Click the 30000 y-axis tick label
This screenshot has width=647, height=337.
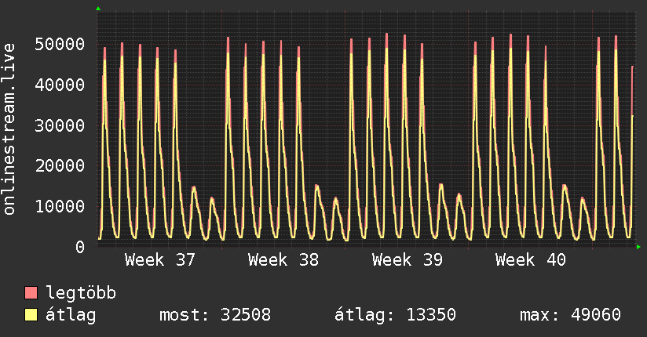click(x=60, y=125)
